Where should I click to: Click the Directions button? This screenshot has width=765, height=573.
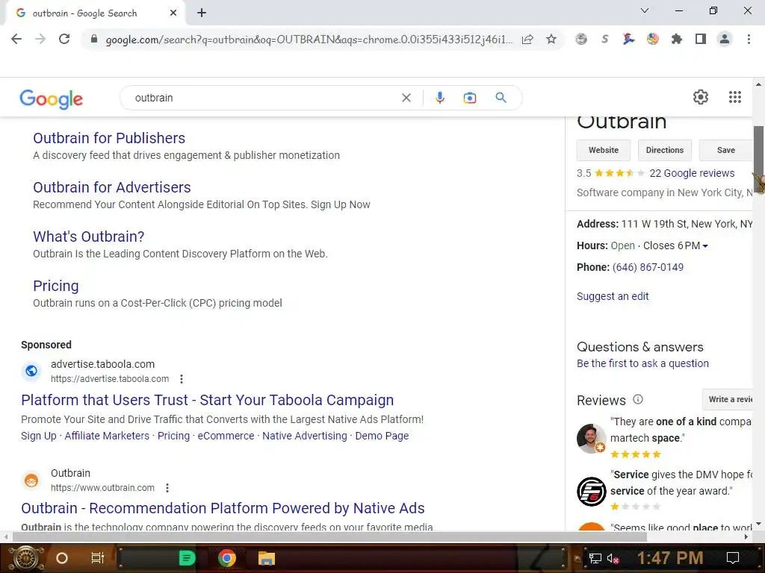click(664, 150)
